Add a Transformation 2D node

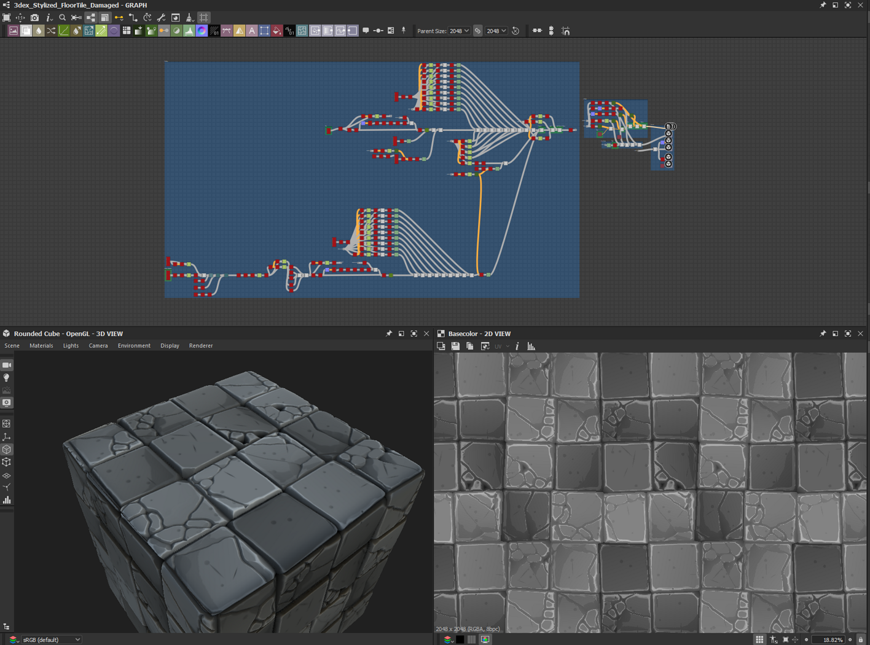tap(264, 31)
